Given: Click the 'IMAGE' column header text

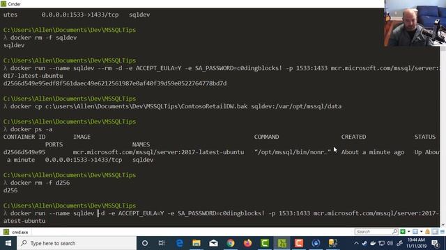Looking at the screenshot, I should pos(82,137).
